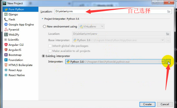Viewport: 177px width, 108px height.
Task: Click the Foundation F icon
Action: (6, 60)
